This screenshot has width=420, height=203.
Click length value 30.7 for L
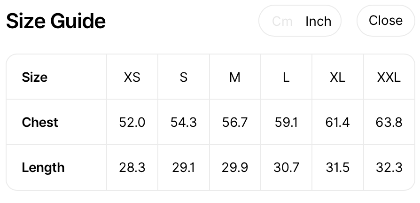tap(286, 168)
